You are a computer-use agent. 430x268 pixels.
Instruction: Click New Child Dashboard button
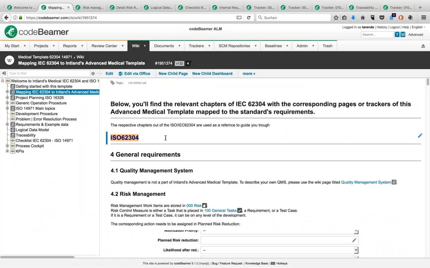point(212,74)
